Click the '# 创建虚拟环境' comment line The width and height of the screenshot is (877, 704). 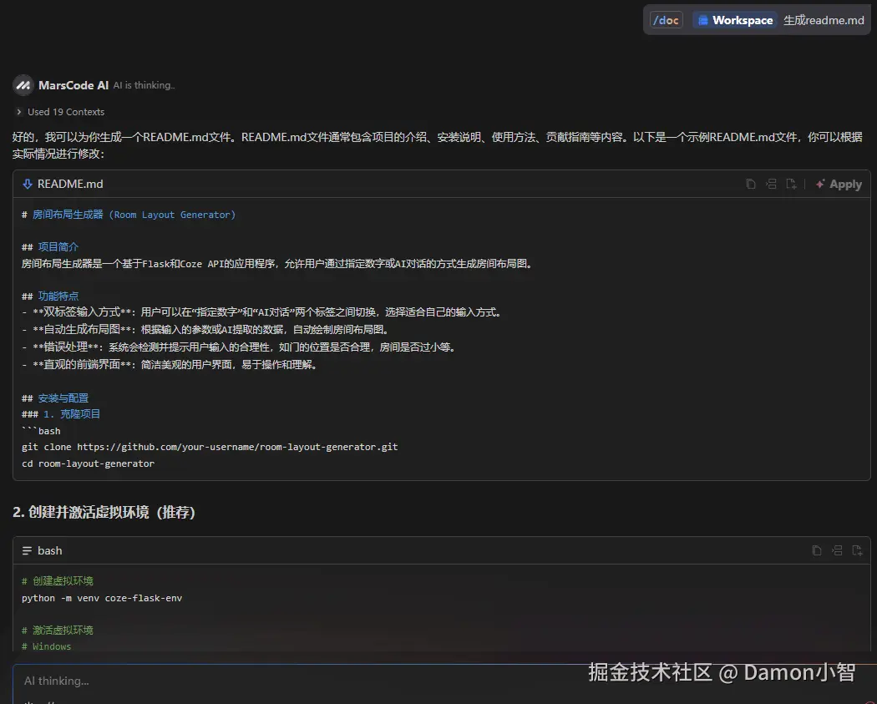[x=58, y=581]
